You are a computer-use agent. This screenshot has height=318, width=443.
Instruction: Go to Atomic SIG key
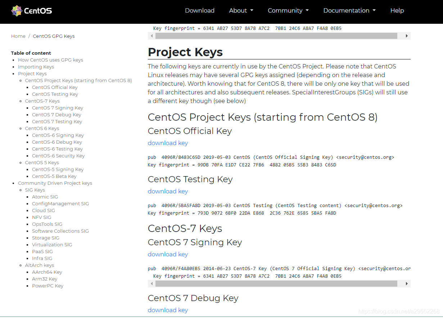coord(45,197)
